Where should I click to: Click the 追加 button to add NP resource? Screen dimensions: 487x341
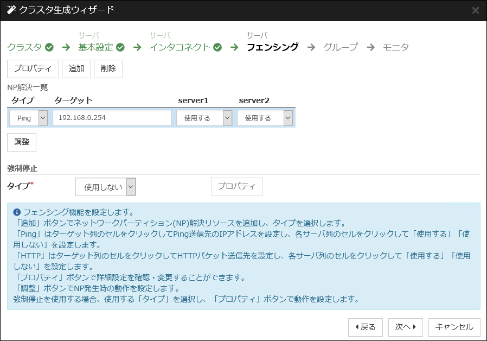76,68
